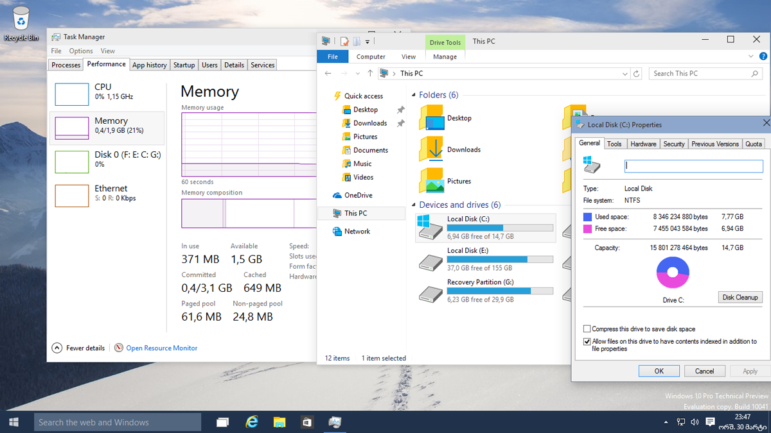The image size is (771, 433).
Task: Switch to the Startup tab in Task Manager
Action: pyautogui.click(x=184, y=65)
